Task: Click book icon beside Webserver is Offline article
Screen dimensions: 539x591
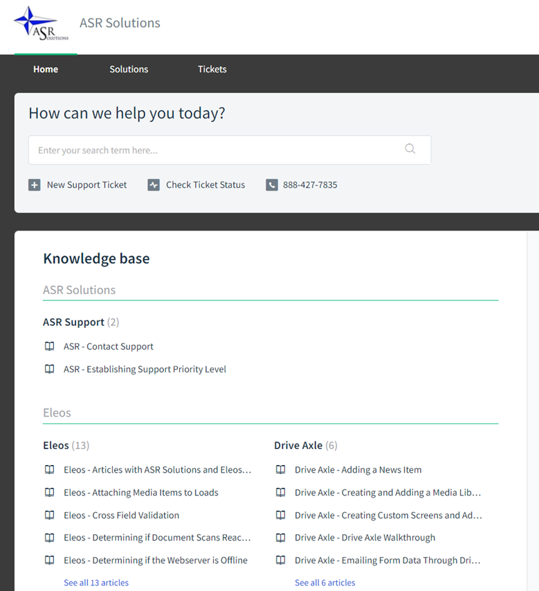Action: coord(49,560)
